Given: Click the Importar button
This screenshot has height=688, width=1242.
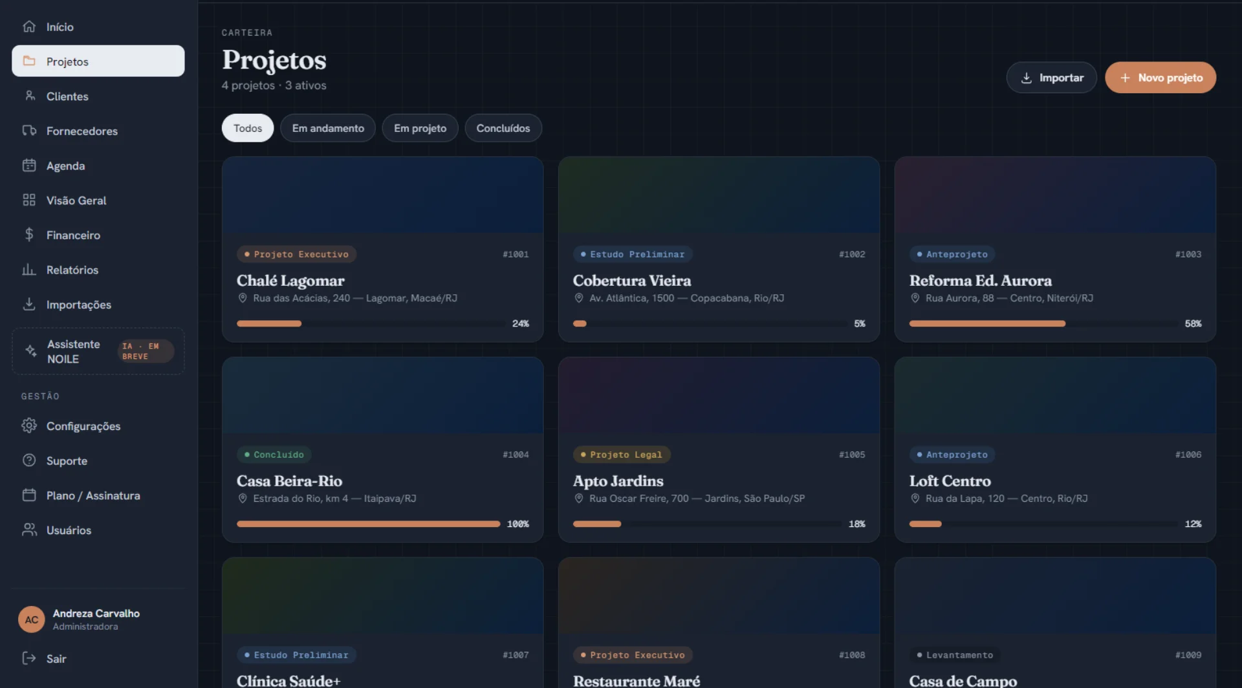Looking at the screenshot, I should coord(1052,78).
